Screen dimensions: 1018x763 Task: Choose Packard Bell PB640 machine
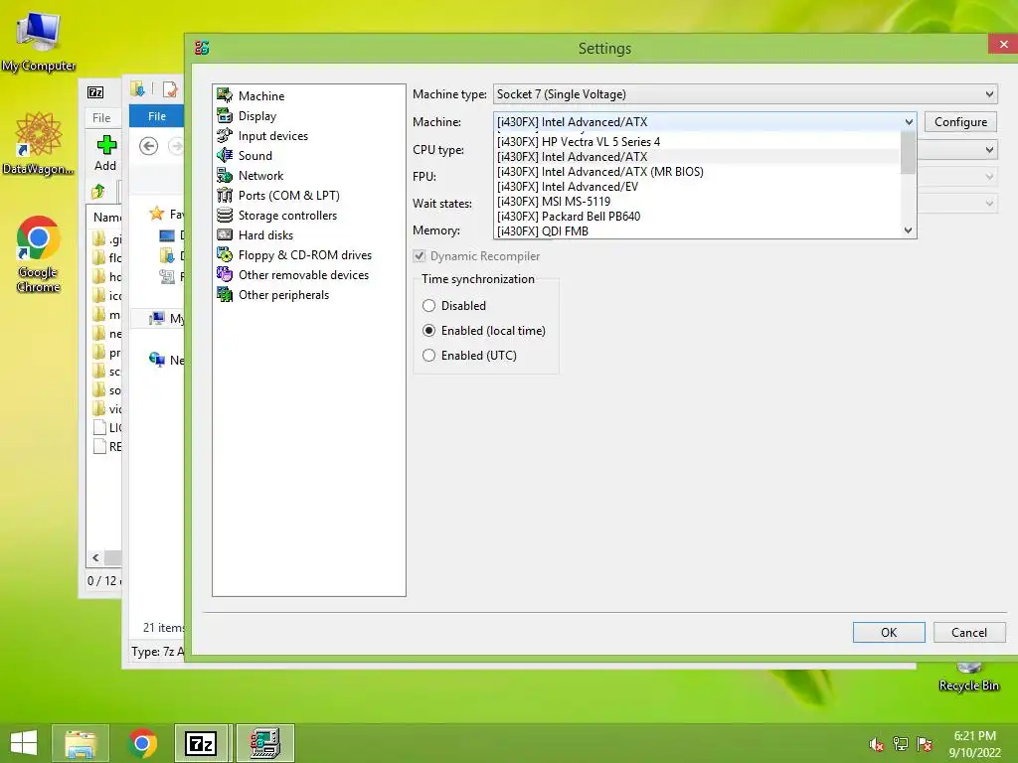(699, 217)
